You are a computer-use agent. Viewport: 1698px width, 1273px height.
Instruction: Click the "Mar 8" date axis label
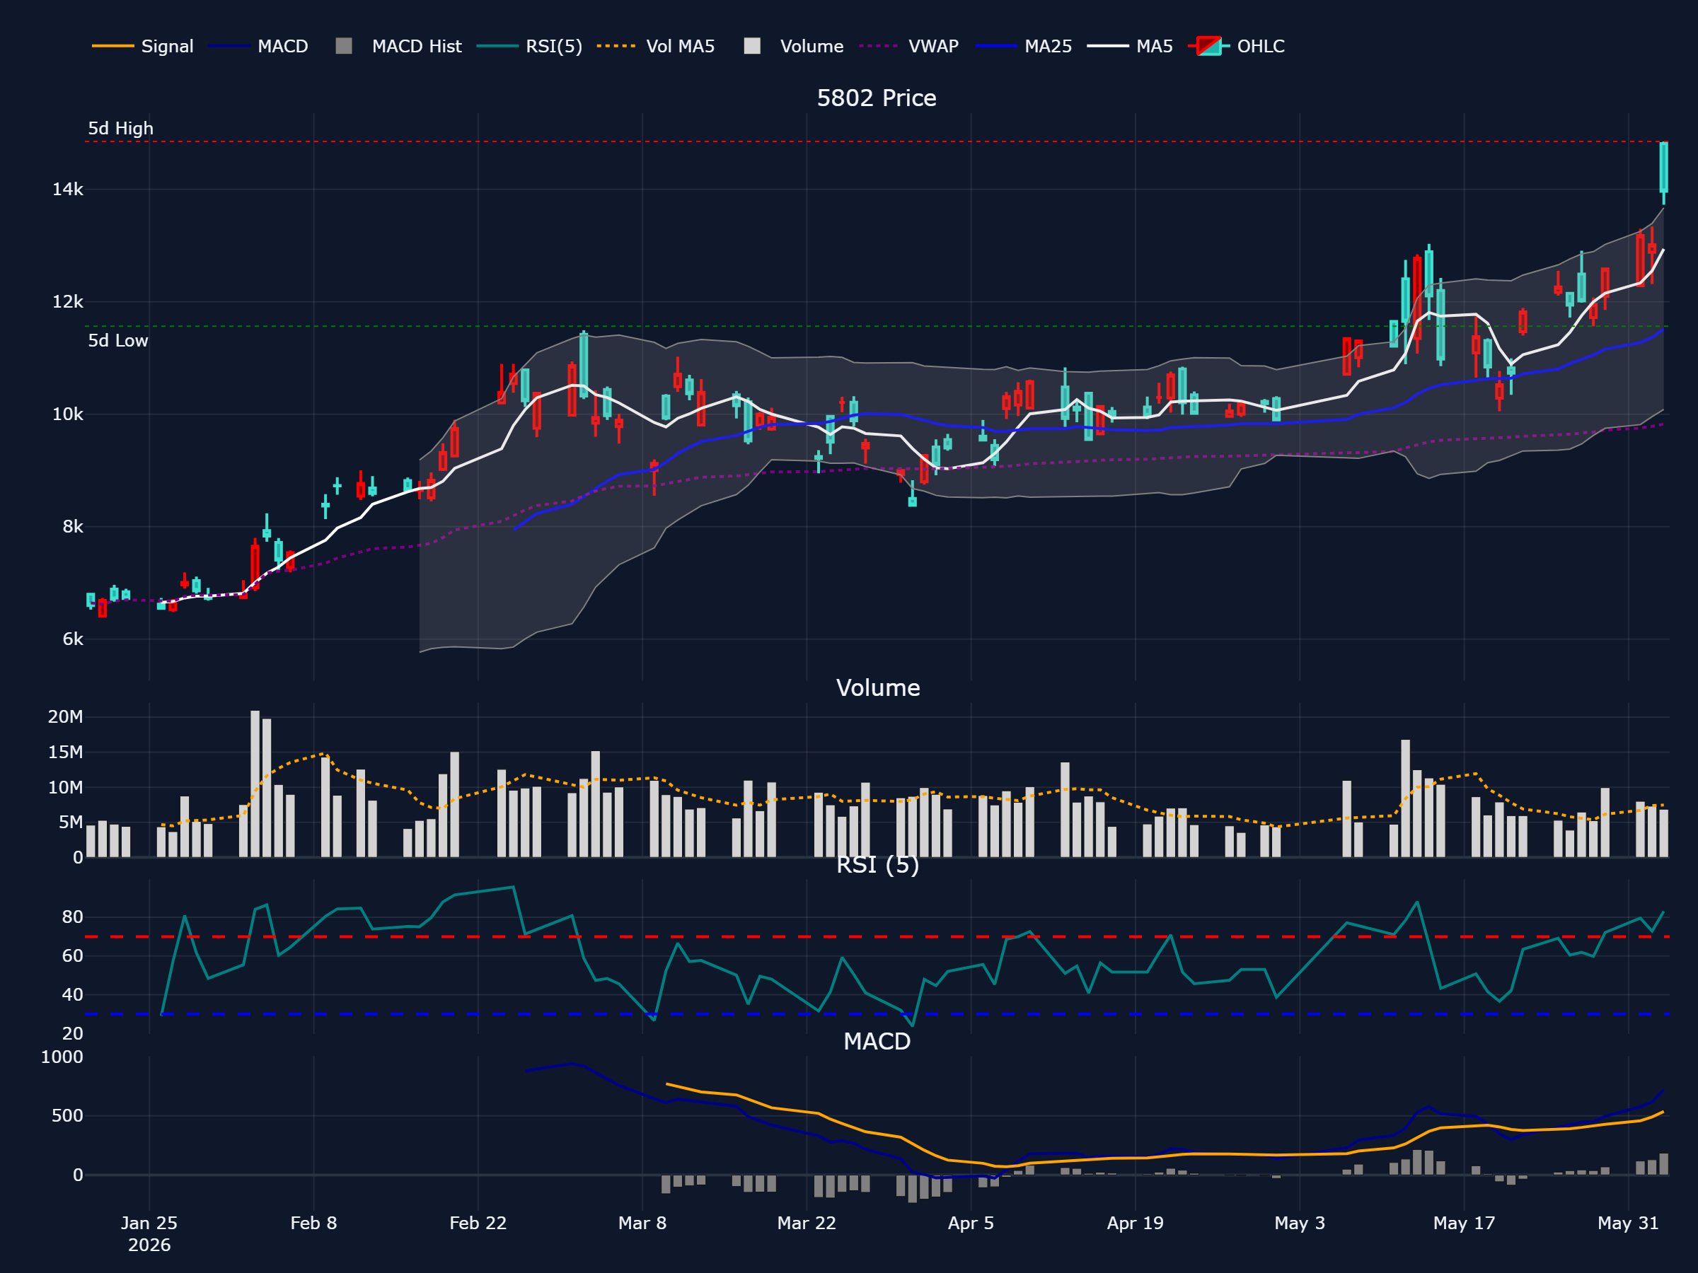coord(642,1223)
